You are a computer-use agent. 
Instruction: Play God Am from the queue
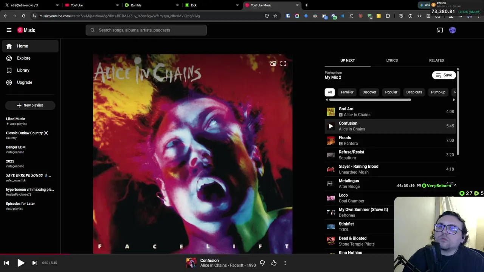(x=390, y=112)
